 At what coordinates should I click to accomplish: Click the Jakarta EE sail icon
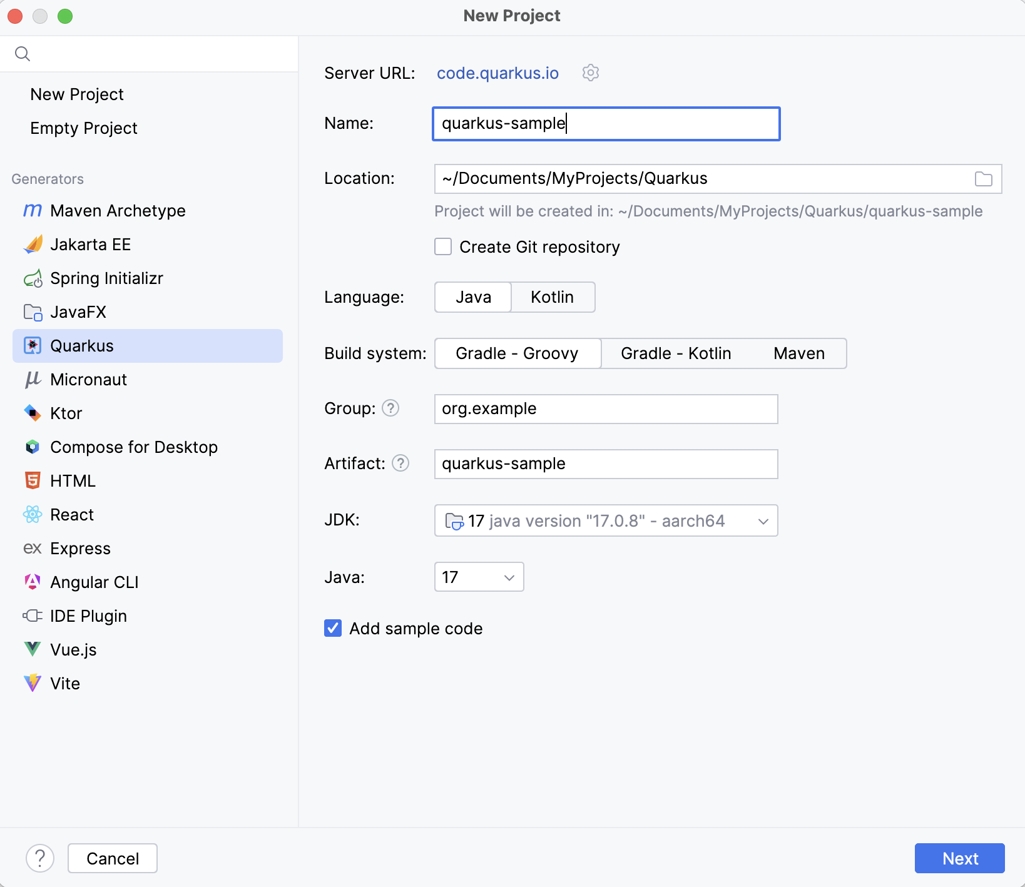[33, 245]
